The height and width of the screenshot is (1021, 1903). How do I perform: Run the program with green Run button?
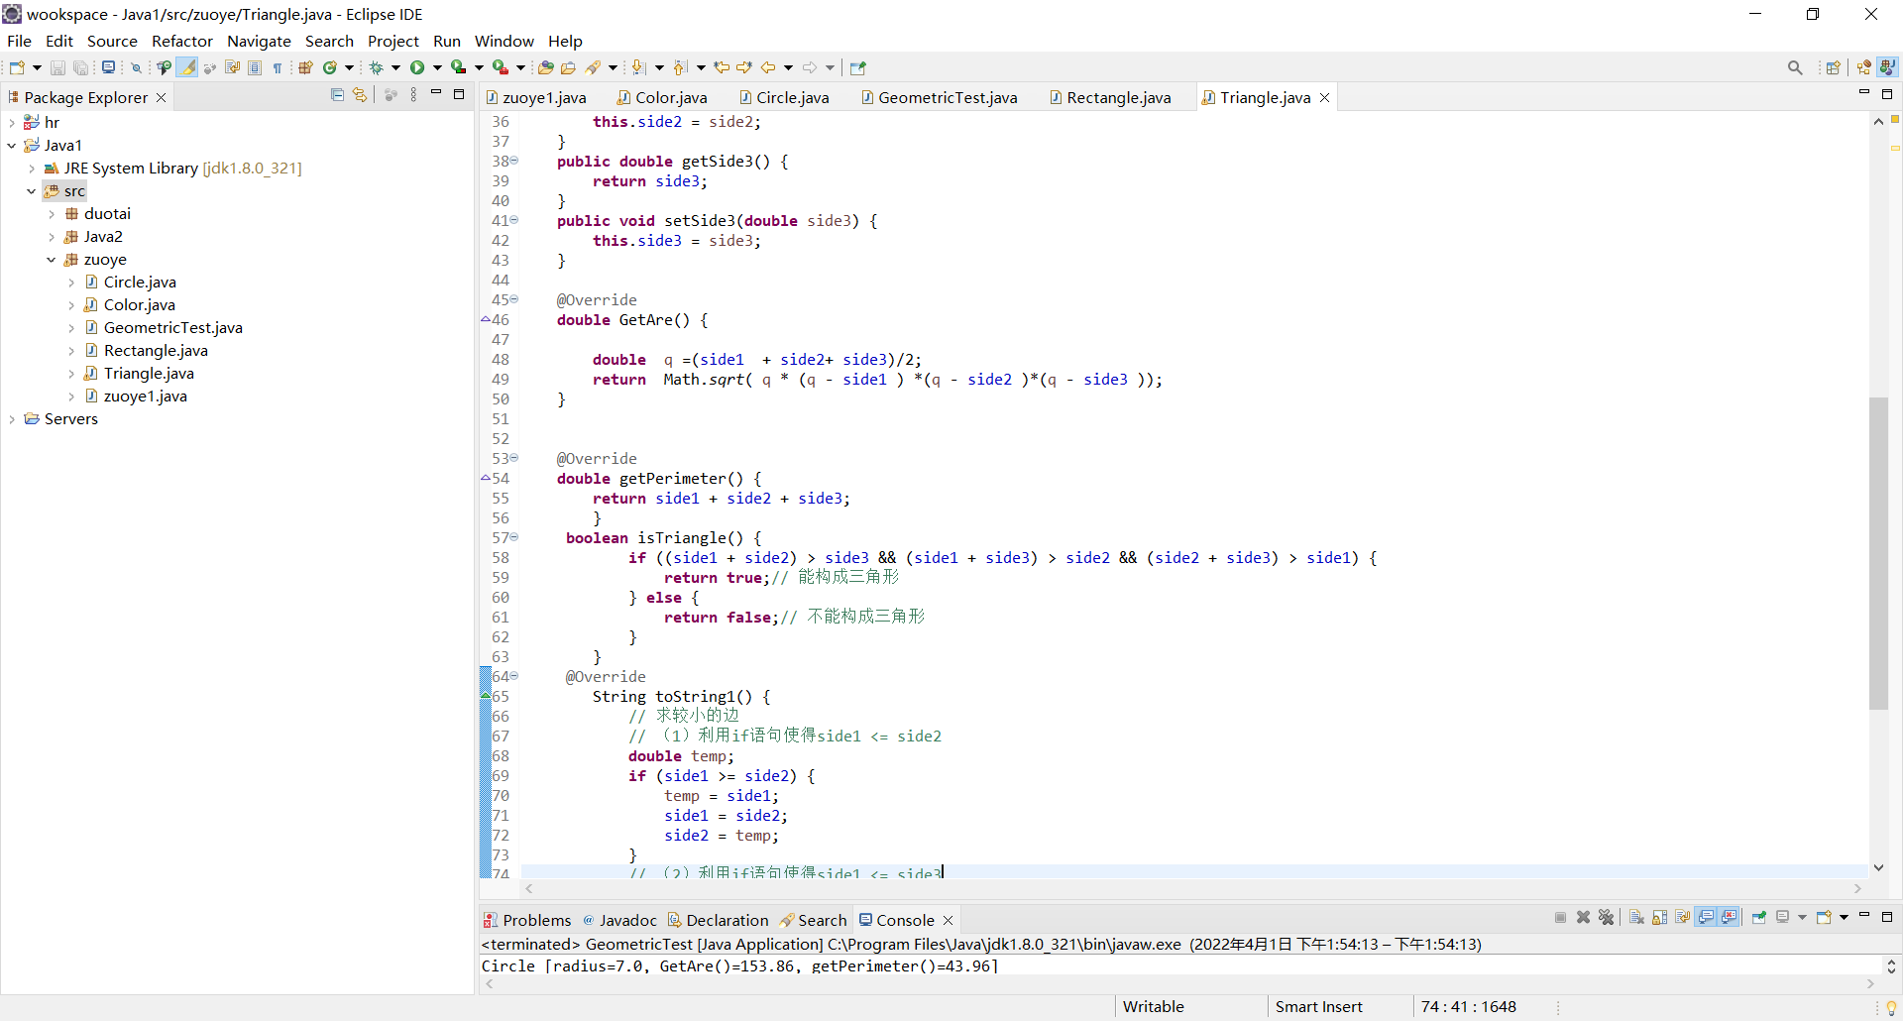point(417,67)
